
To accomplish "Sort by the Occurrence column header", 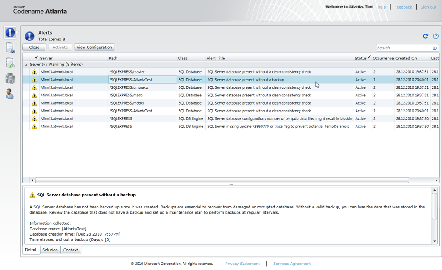I will [383, 58].
